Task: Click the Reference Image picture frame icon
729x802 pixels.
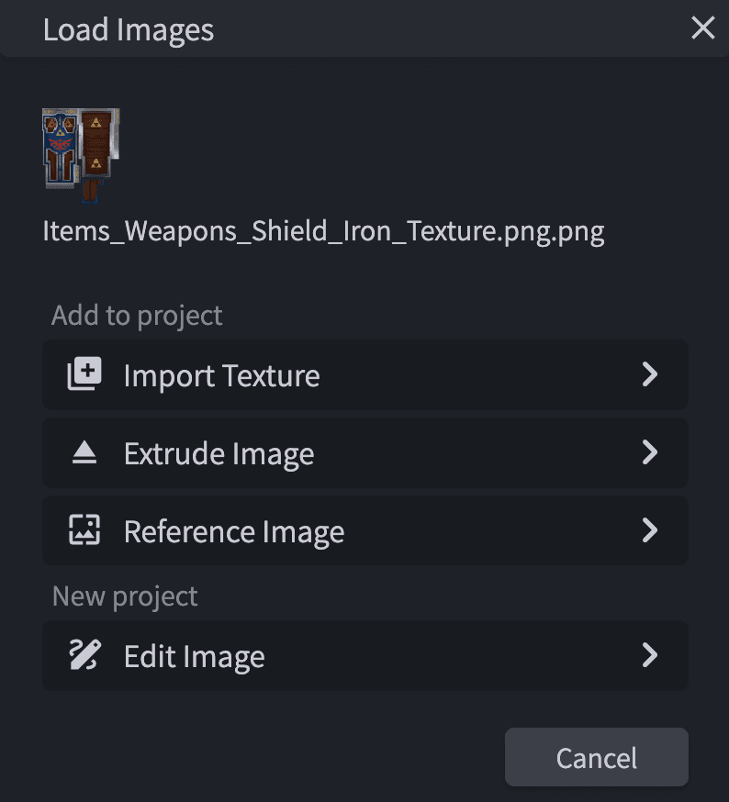Action: 83,530
